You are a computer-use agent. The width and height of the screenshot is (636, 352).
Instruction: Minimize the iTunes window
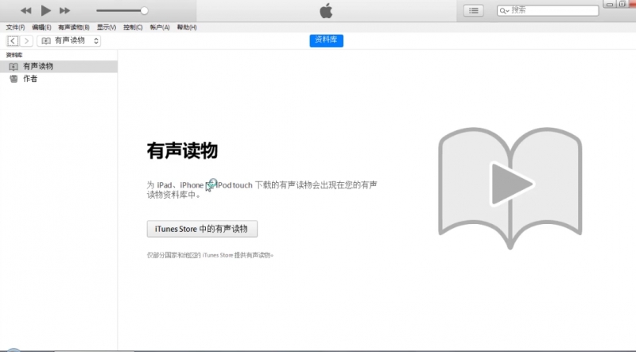tap(609, 4)
